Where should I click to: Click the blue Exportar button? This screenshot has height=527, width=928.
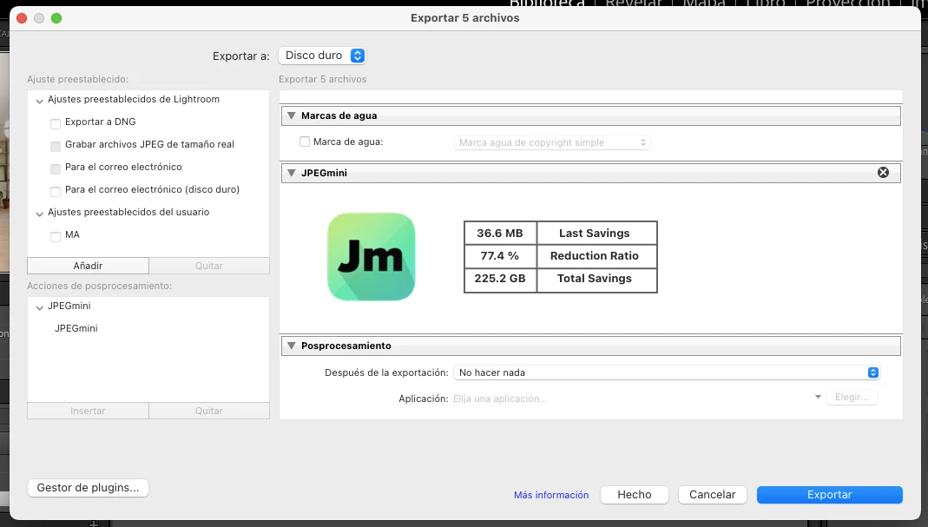(830, 494)
